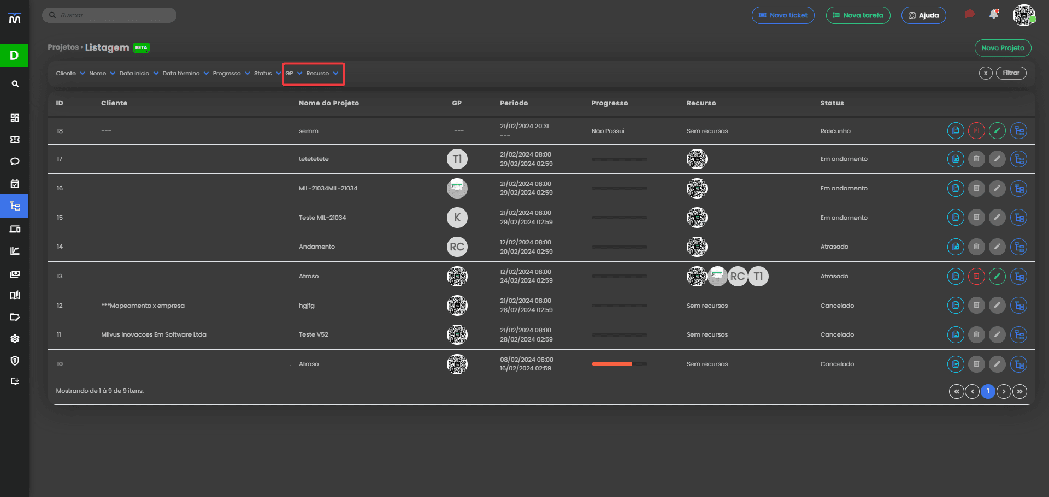Click project name MIL-21034MIL-21034
The height and width of the screenshot is (497, 1049).
coord(328,189)
